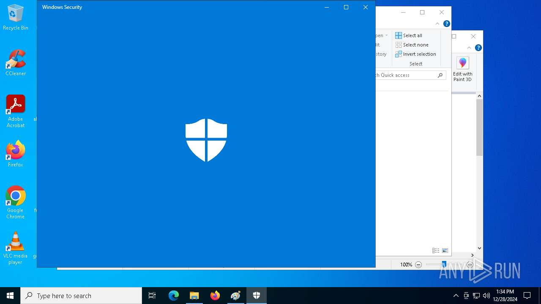This screenshot has height=304, width=541.
Task: Select the CCleaner desktop shortcut
Action: pyautogui.click(x=16, y=63)
